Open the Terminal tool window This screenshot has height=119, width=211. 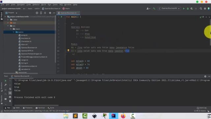click(40, 108)
